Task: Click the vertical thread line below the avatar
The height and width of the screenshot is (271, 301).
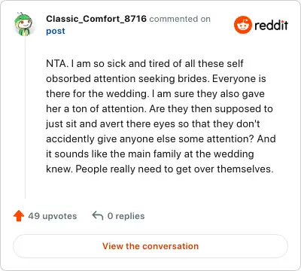Action: pos(25,117)
